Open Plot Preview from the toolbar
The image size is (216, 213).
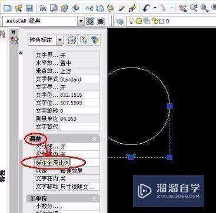coord(54,8)
